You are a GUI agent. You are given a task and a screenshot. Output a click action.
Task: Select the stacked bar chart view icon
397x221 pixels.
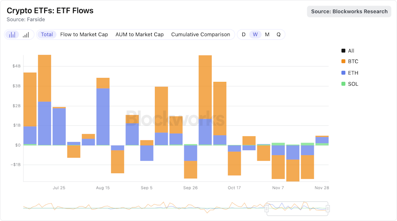[12, 35]
